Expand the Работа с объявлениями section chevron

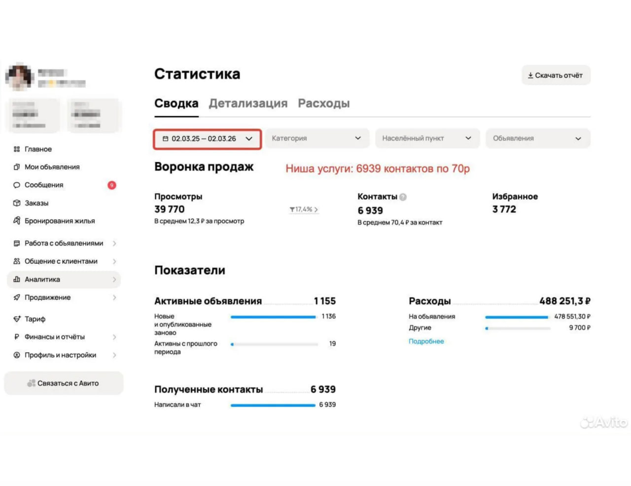coord(114,243)
